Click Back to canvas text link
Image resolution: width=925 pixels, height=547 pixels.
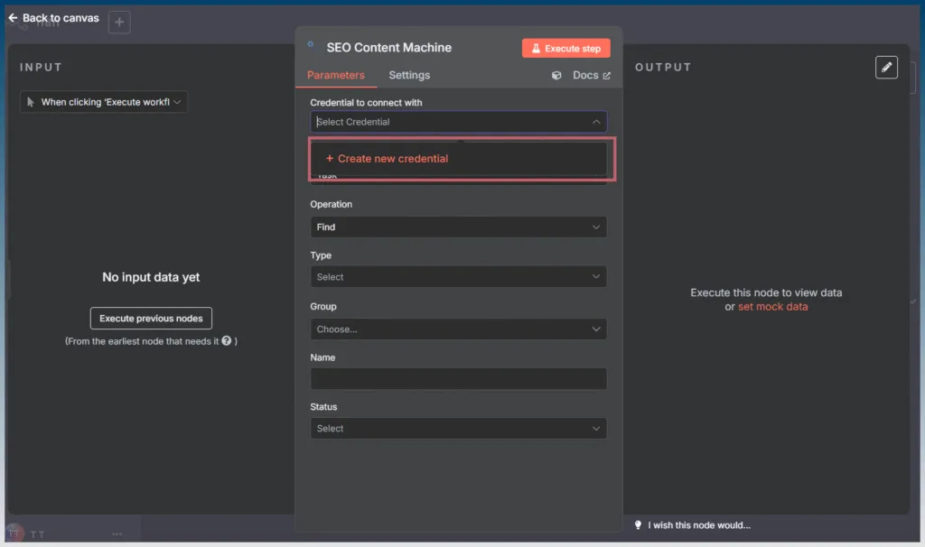(61, 18)
